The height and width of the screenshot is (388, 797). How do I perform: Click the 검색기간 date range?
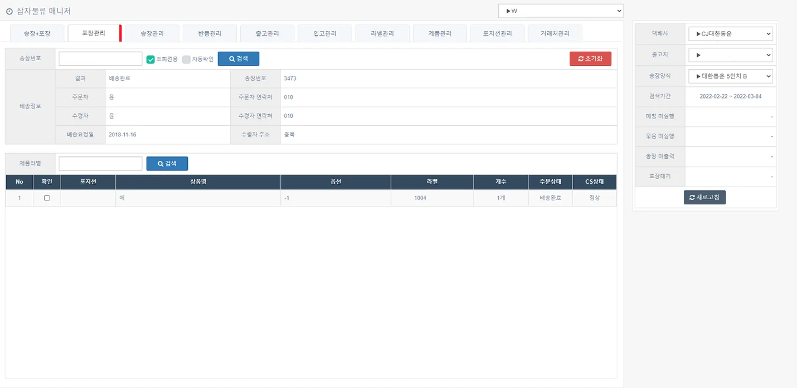[730, 96]
